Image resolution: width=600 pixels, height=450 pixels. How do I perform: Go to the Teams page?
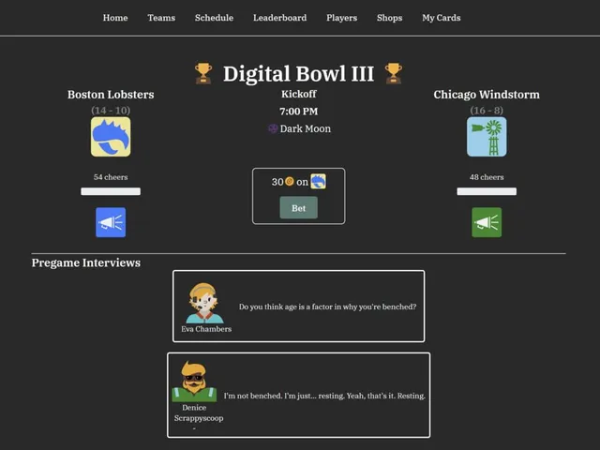[x=161, y=18]
